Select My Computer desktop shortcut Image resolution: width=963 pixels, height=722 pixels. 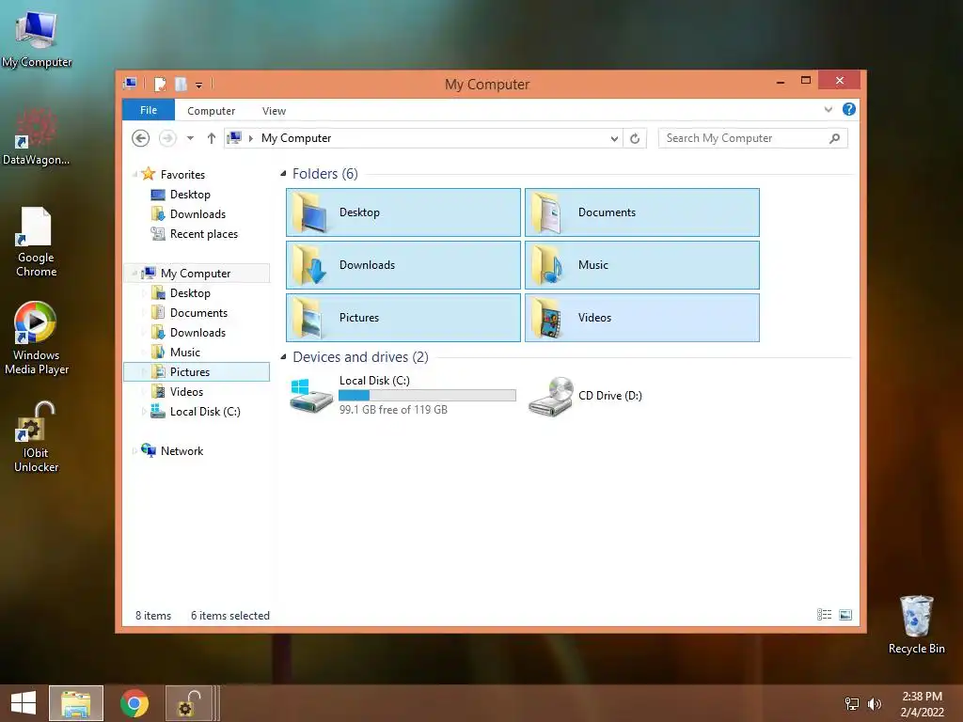(37, 39)
